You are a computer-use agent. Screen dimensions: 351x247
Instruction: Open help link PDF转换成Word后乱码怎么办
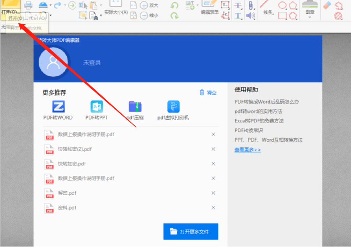[267, 102]
